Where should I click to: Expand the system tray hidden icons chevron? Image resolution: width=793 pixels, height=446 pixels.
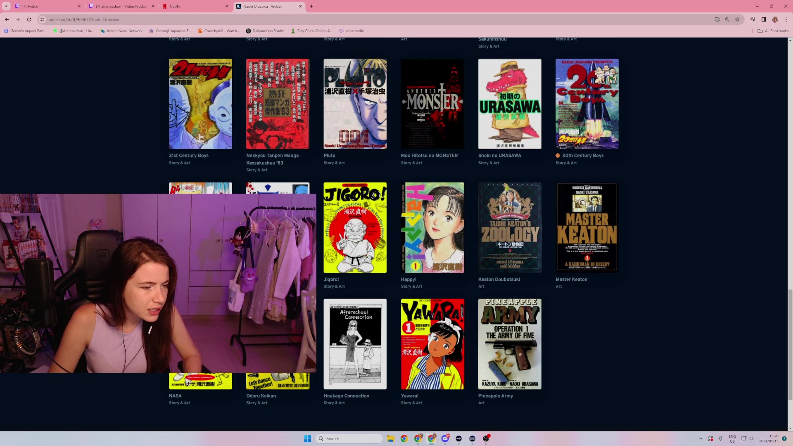(700, 439)
